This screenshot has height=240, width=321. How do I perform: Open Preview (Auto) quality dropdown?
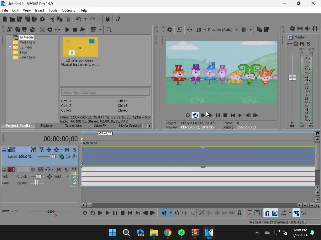coord(236,30)
